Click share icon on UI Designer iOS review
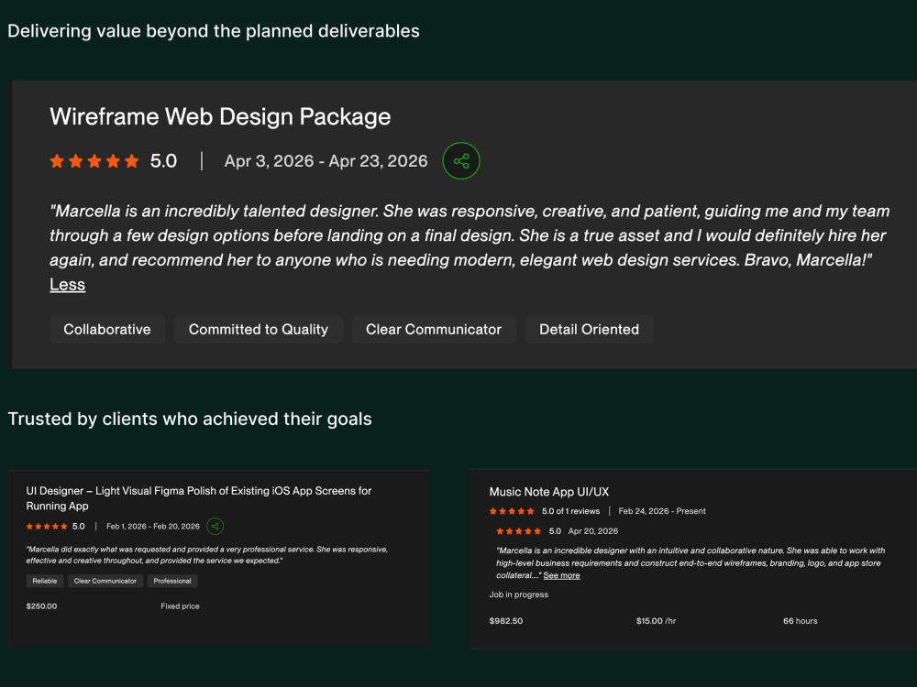The width and height of the screenshot is (917, 687). 215,527
